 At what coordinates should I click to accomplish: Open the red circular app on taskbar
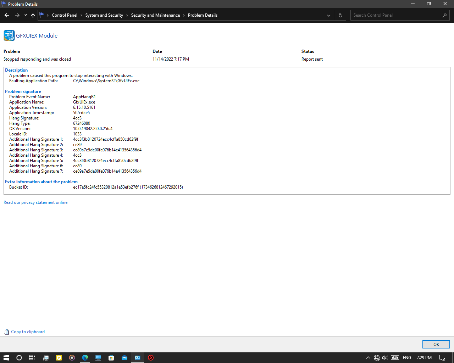(x=151, y=358)
